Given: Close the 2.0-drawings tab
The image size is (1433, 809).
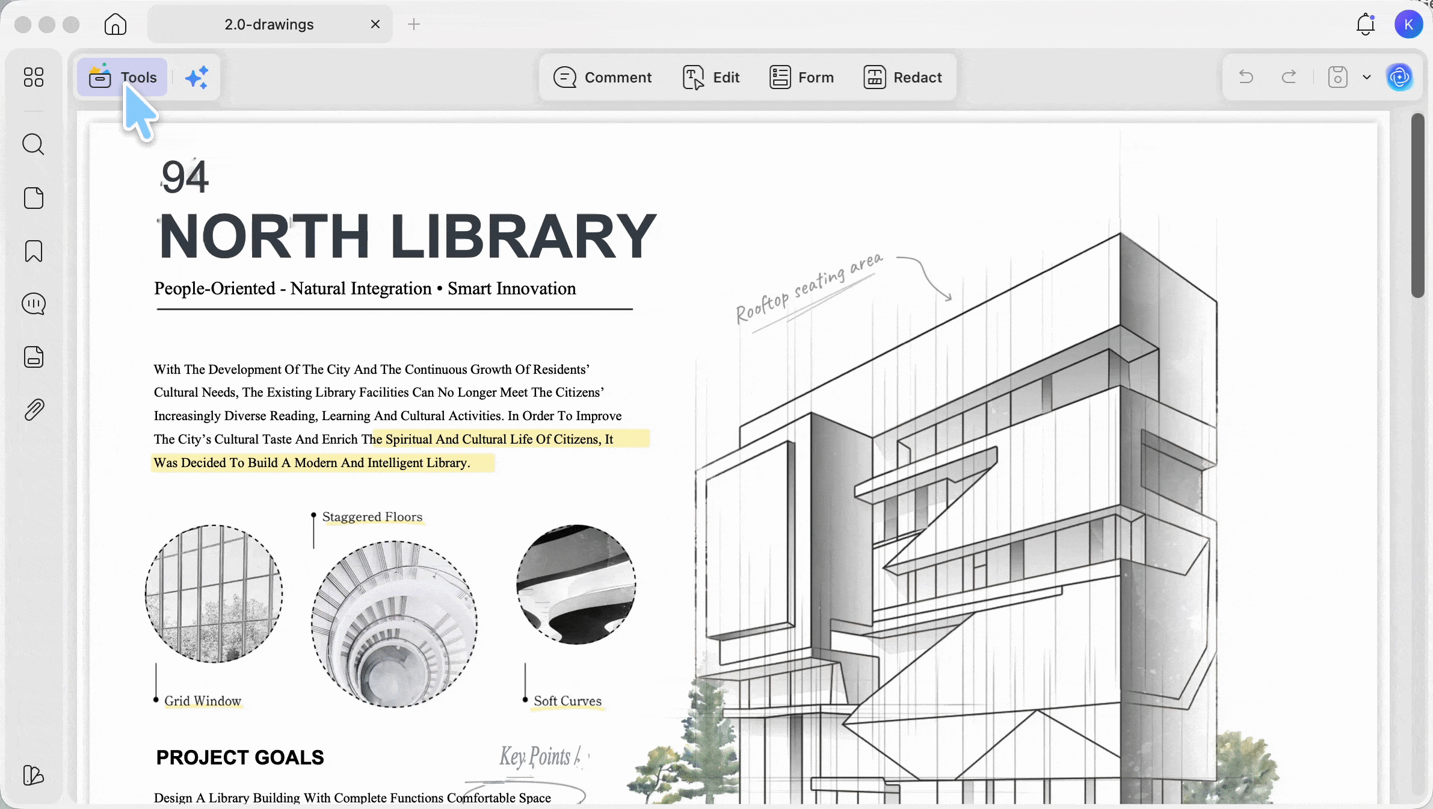Looking at the screenshot, I should point(375,24).
